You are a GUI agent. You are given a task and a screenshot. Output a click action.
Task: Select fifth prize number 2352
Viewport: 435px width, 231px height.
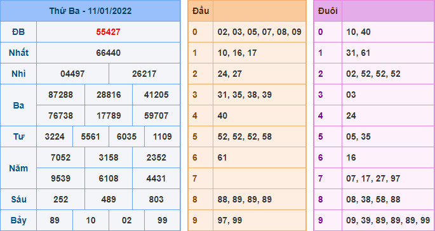[x=156, y=157]
